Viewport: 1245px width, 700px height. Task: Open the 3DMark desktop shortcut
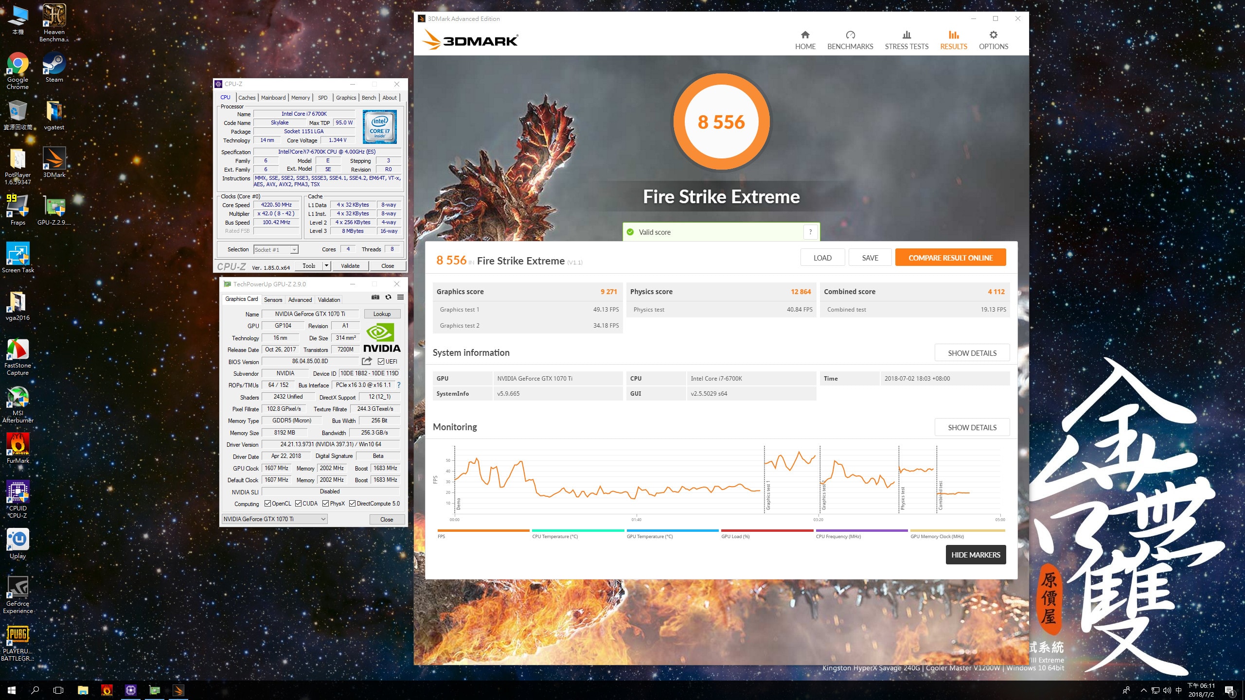click(54, 163)
